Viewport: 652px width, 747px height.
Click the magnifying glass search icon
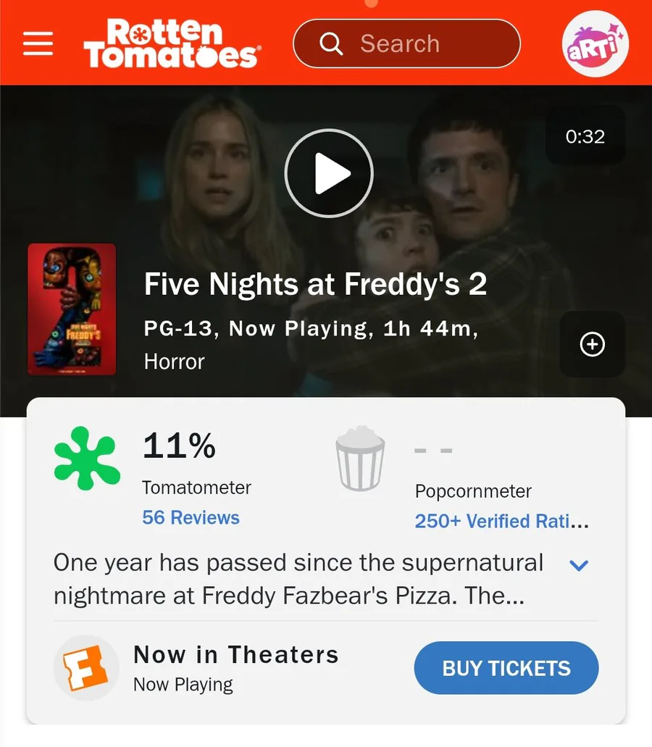tap(330, 43)
